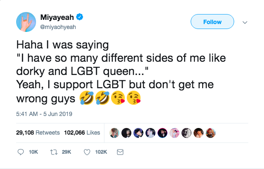
Task: View the 102,066 Likes list
Action: 82,133
